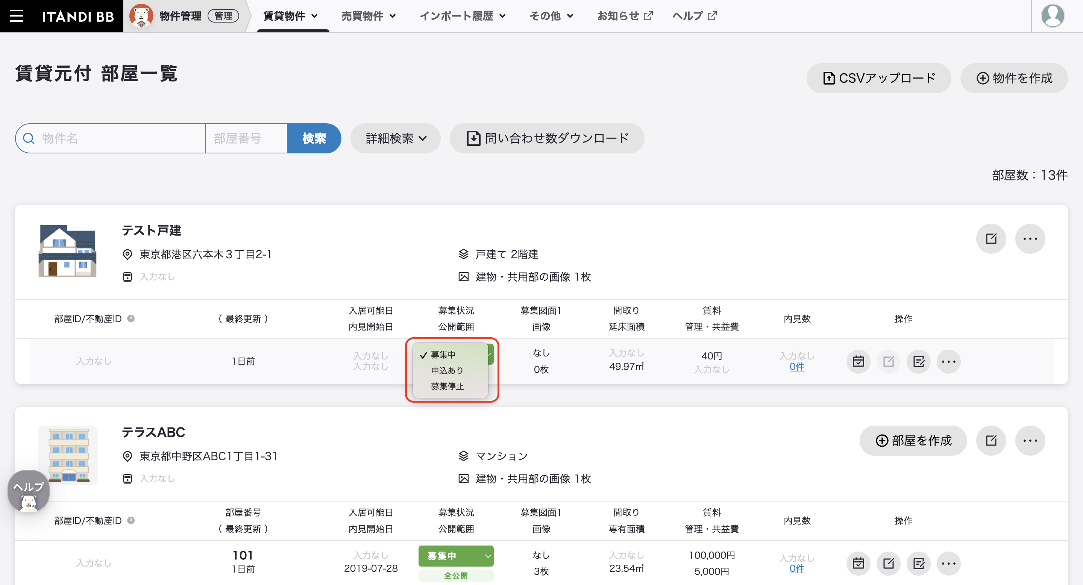This screenshot has height=585, width=1083.
Task: Open more options for テラスABC building
Action: point(1030,440)
